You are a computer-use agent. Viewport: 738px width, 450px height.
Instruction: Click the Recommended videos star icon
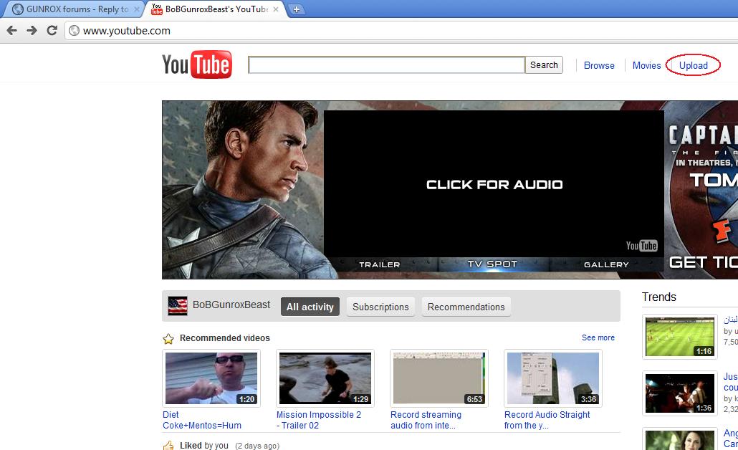click(x=168, y=338)
